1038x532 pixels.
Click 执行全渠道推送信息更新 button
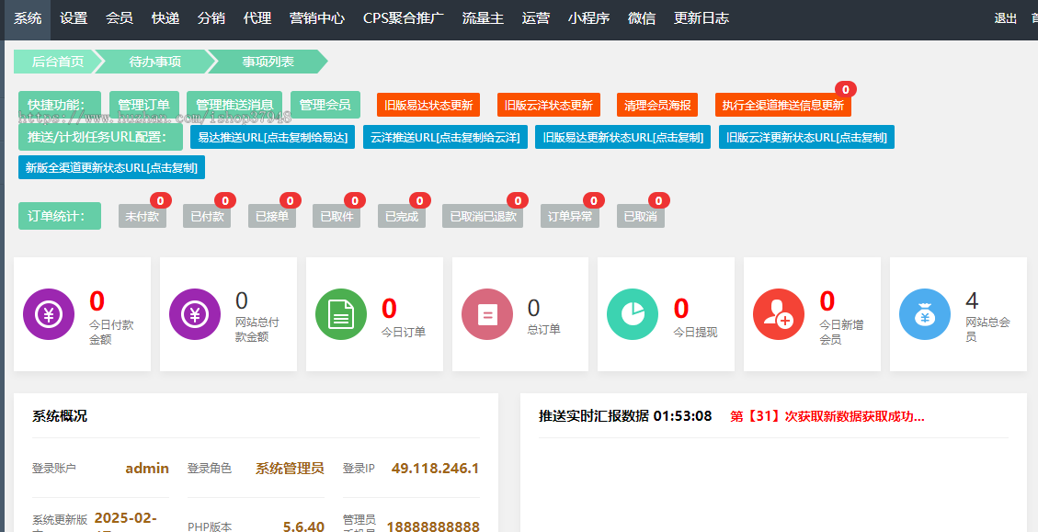pos(783,105)
